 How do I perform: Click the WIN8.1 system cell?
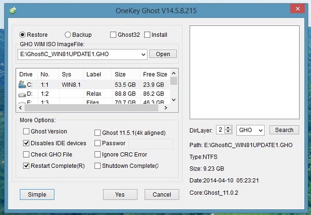pyautogui.click(x=71, y=85)
